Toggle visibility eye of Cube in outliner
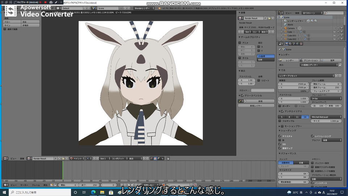This screenshot has width=348, height=196. pos(335,32)
